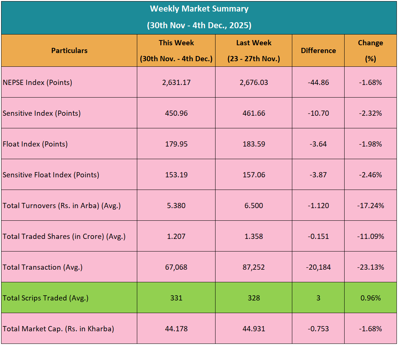Select the Sensitive Float Index change -2.46%
The height and width of the screenshot is (345, 398).
(x=370, y=175)
